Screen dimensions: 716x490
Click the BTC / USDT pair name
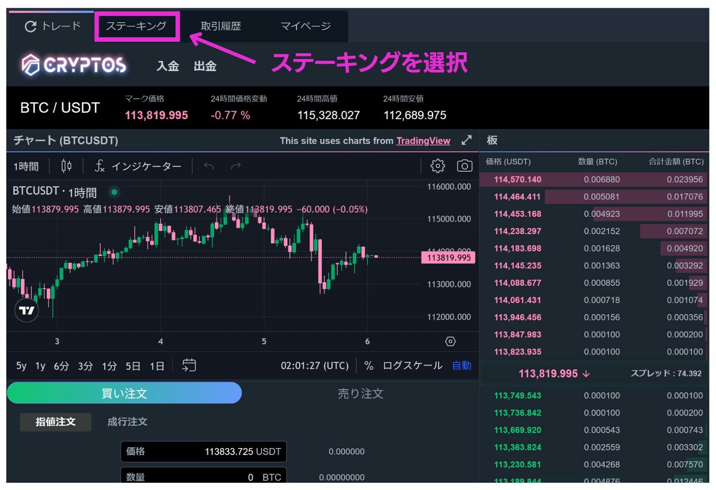tap(60, 108)
